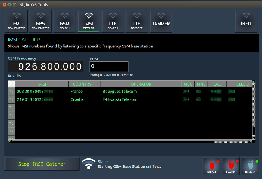
Task: Sort results by LAC column header
Action: coord(217,84)
